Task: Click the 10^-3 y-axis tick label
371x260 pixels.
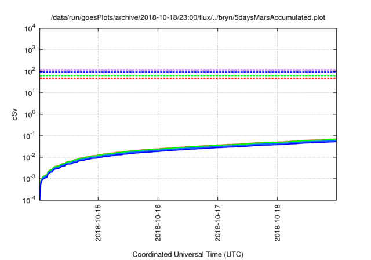Action: [x=29, y=179]
